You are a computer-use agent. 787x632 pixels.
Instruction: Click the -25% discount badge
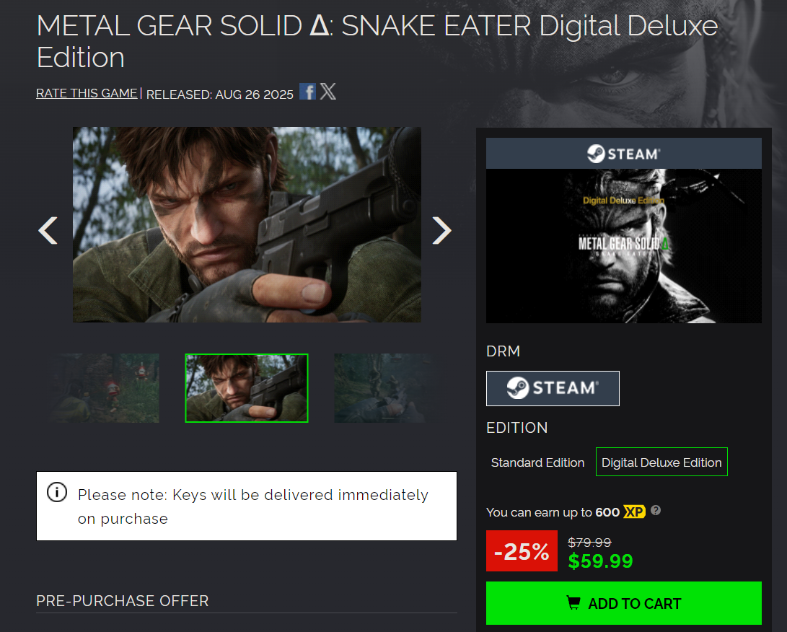pos(522,550)
